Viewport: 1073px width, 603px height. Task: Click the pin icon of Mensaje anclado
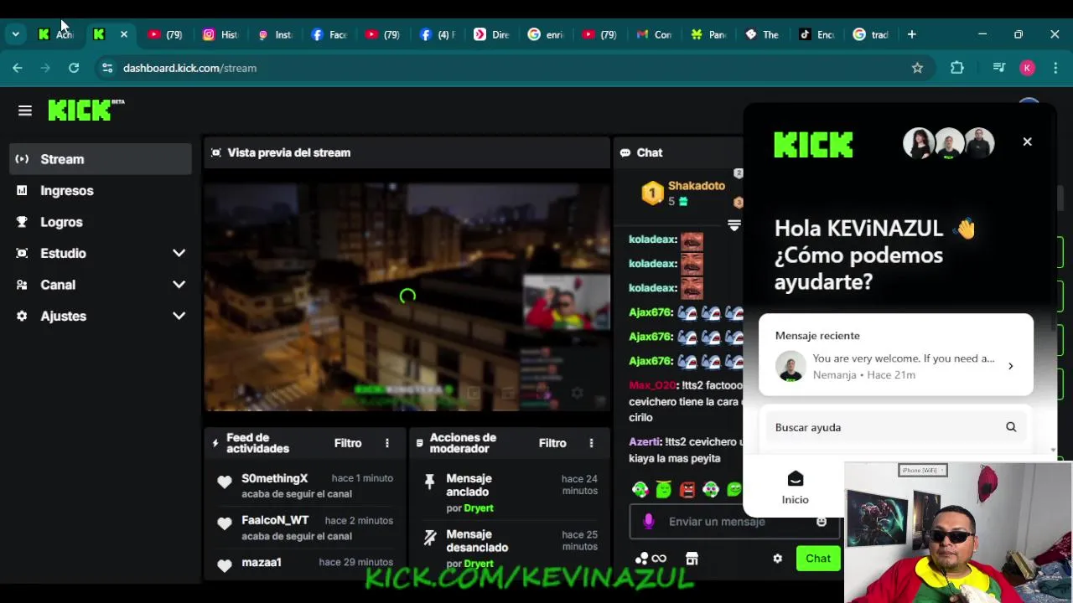pos(429,481)
